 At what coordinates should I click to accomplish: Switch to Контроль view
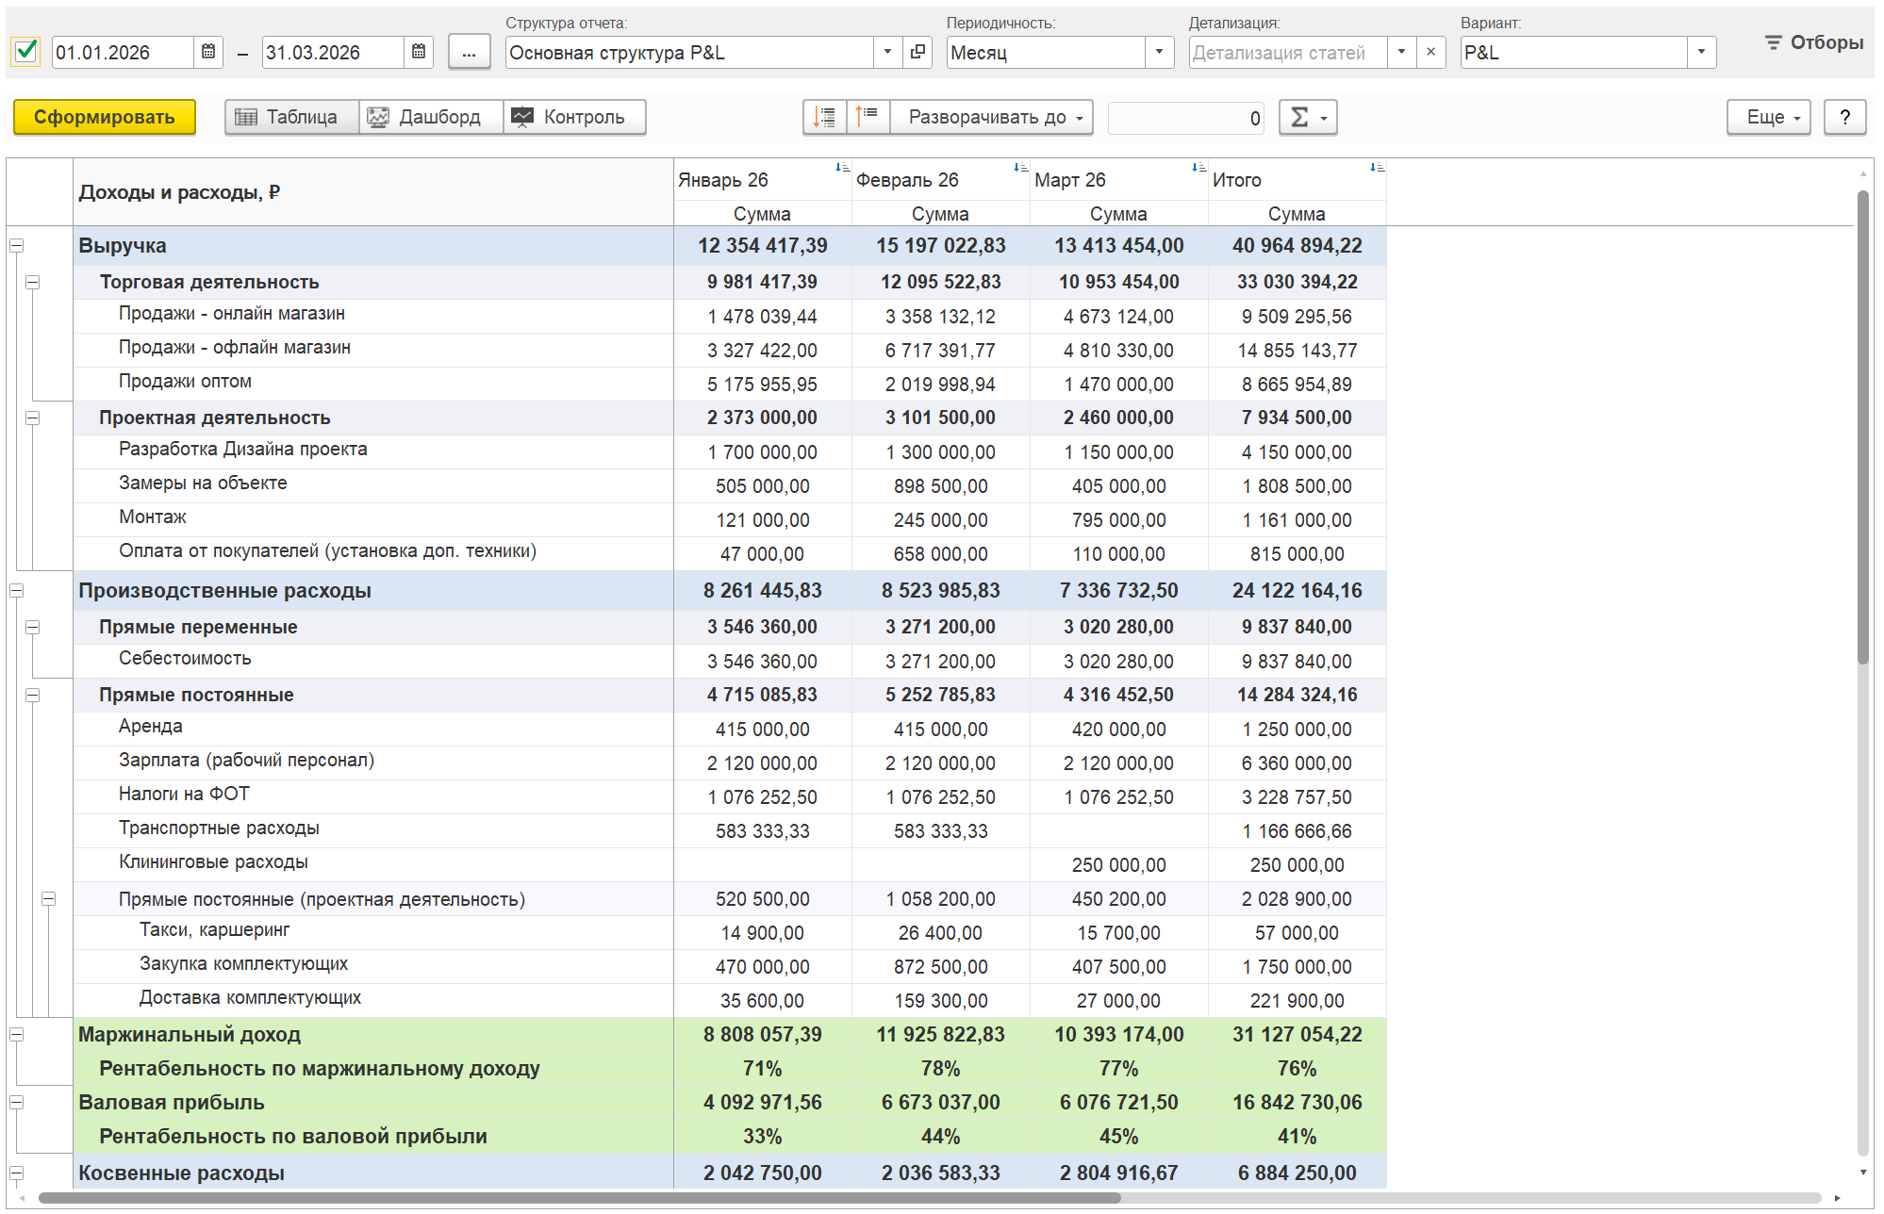pyautogui.click(x=574, y=117)
